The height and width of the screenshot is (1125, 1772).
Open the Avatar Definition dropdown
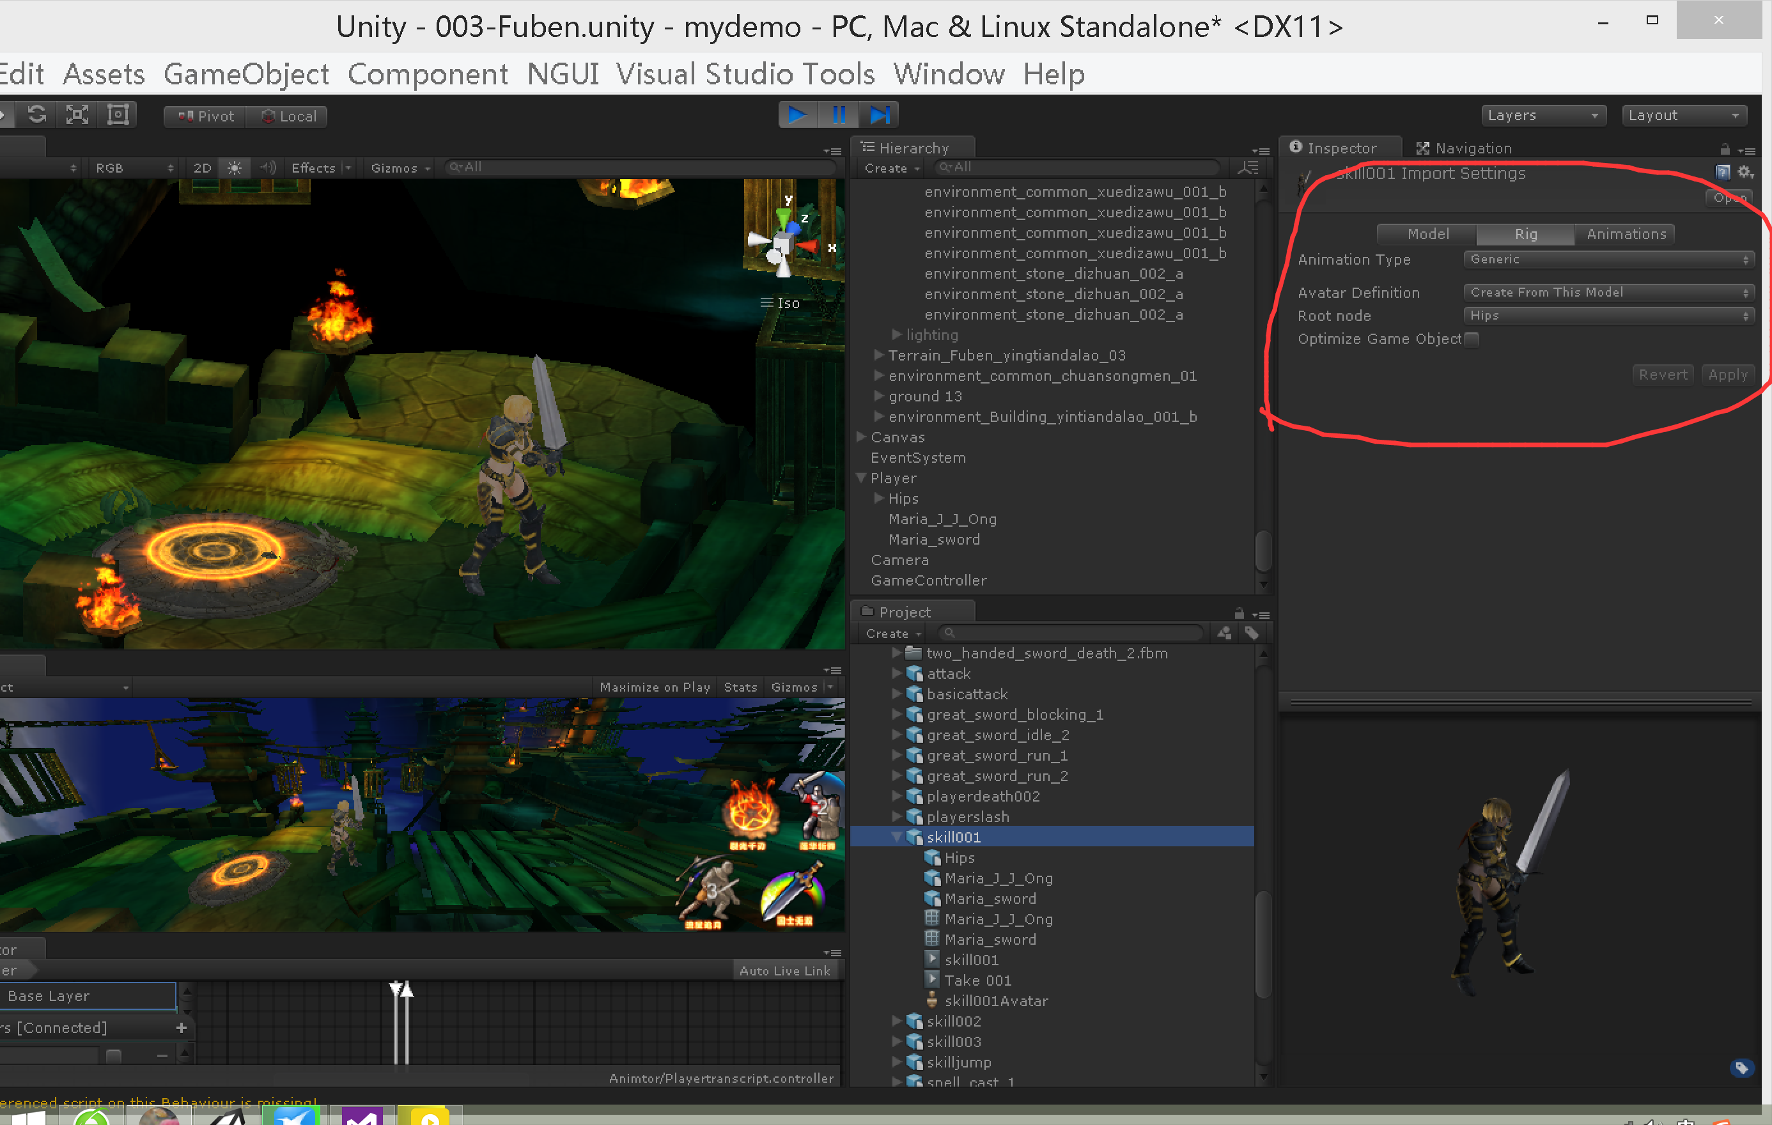(1608, 293)
